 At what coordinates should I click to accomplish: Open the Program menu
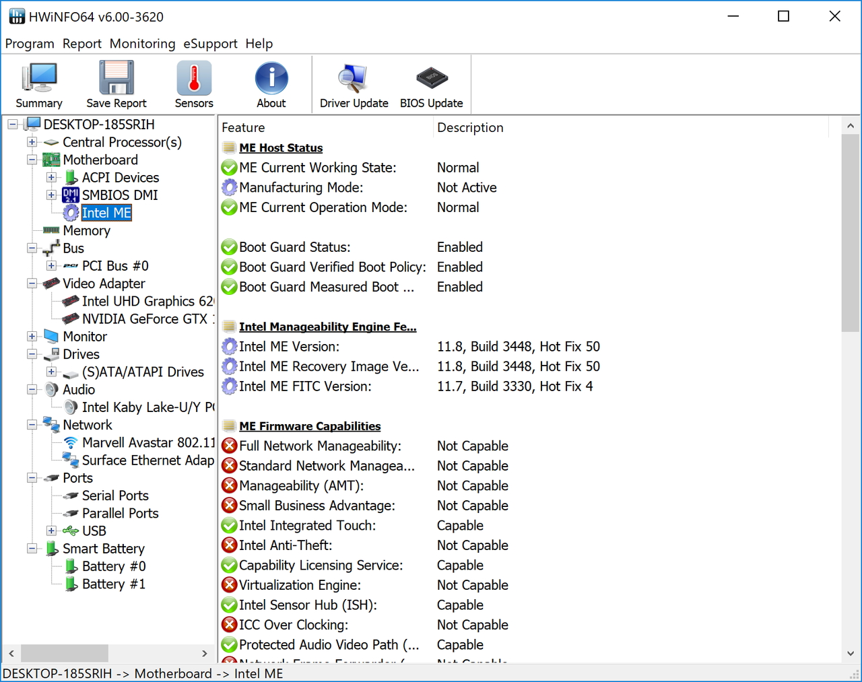coord(30,44)
